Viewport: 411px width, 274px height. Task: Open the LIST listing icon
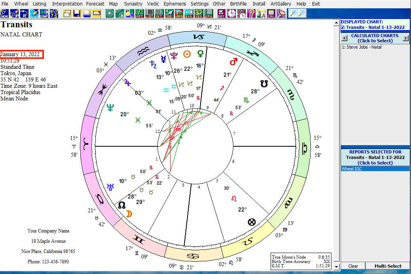coord(150,13)
